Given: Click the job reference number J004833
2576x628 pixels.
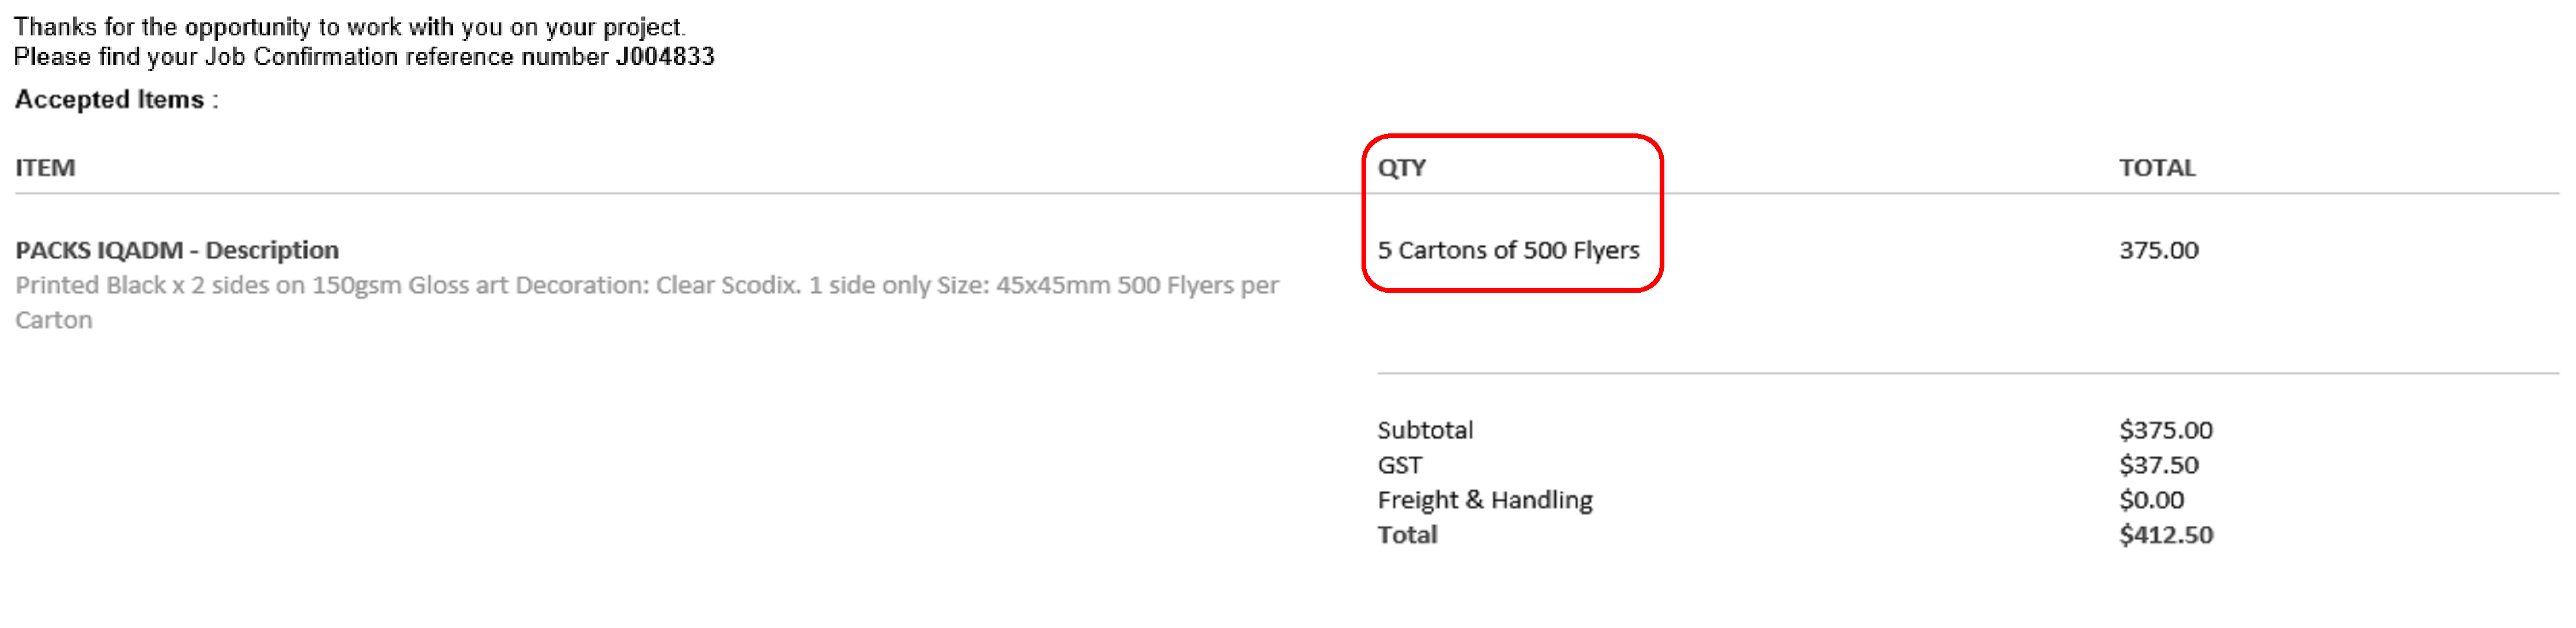Looking at the screenshot, I should 665,57.
